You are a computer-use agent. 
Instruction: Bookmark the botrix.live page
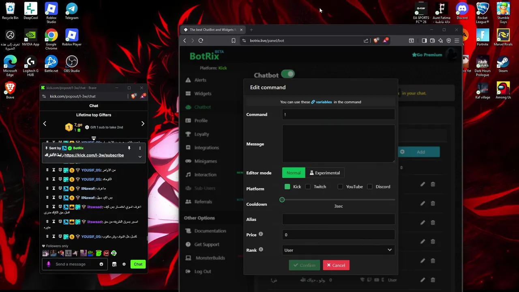(x=234, y=41)
